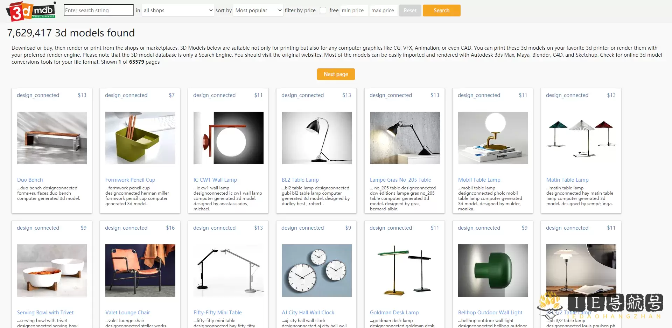Click the $16 price on Valet Lounge Chair card
Screen dimensions: 672x328
(x=170, y=228)
